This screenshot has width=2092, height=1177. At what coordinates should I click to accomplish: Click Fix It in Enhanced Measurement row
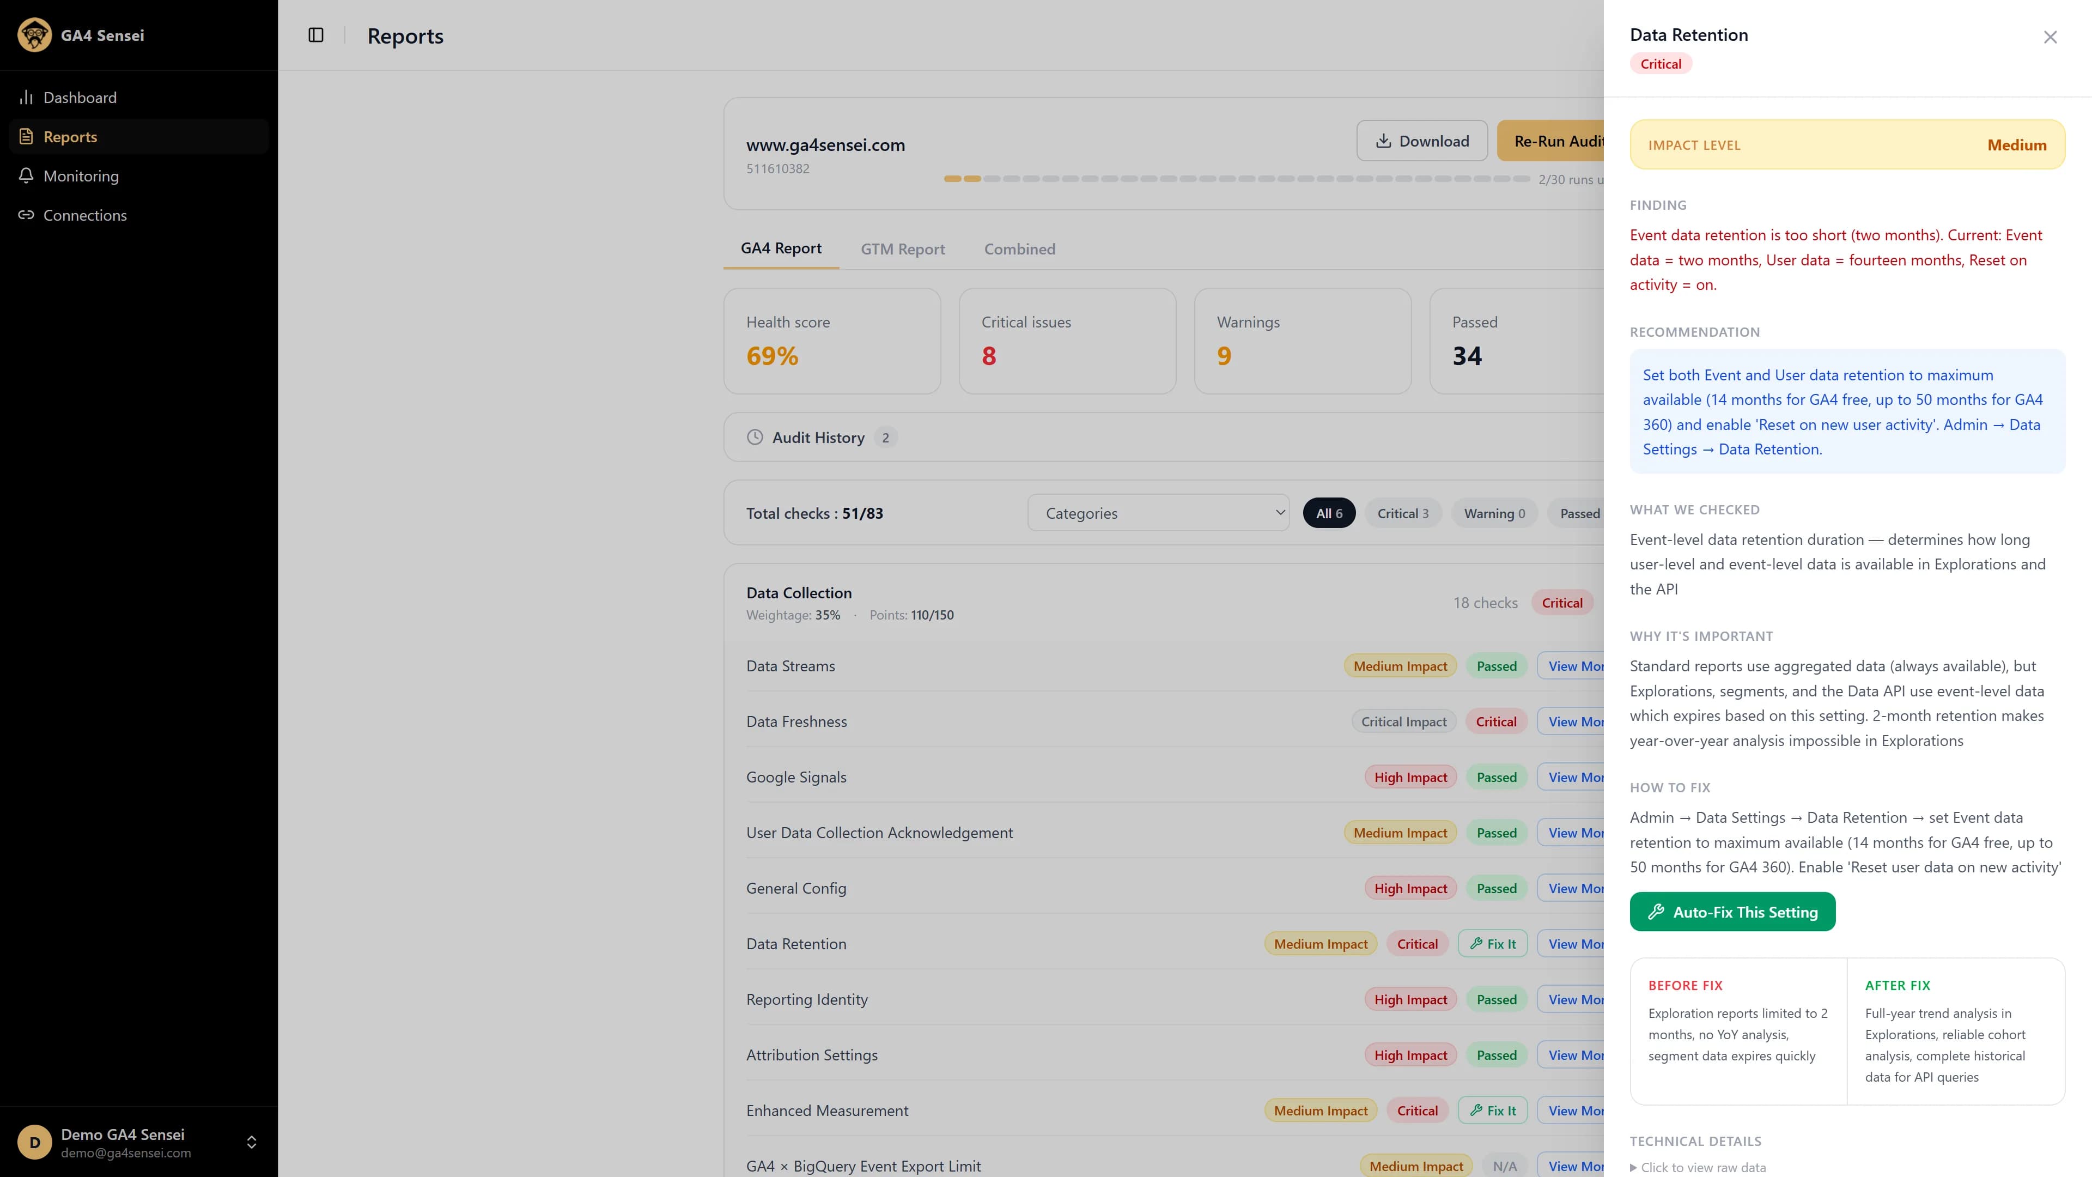[x=1493, y=1109]
